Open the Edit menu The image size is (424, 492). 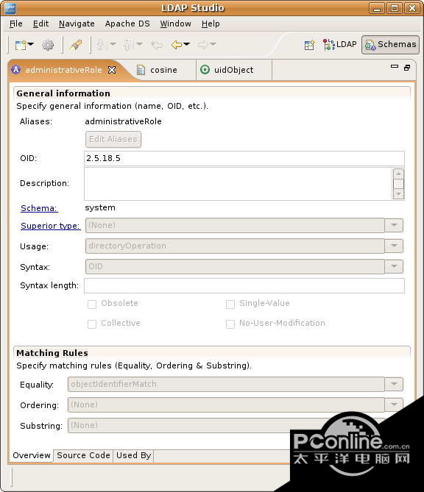point(40,24)
